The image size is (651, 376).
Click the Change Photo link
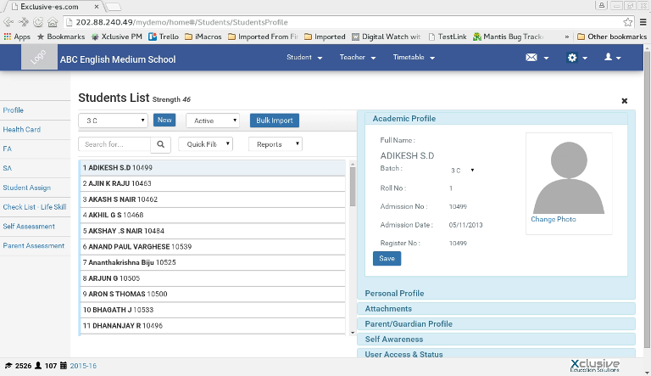(x=553, y=219)
